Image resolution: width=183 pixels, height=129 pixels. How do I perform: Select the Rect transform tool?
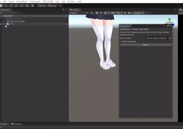point(21,6)
